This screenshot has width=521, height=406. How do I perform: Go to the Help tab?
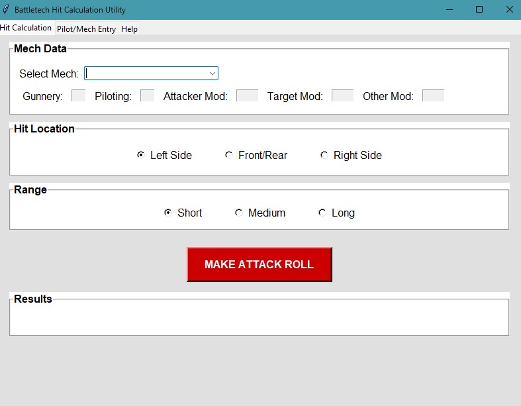pyautogui.click(x=129, y=29)
